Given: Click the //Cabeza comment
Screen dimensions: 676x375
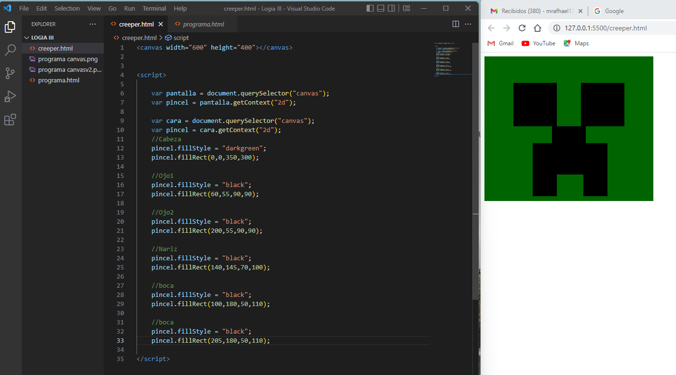Looking at the screenshot, I should [166, 139].
